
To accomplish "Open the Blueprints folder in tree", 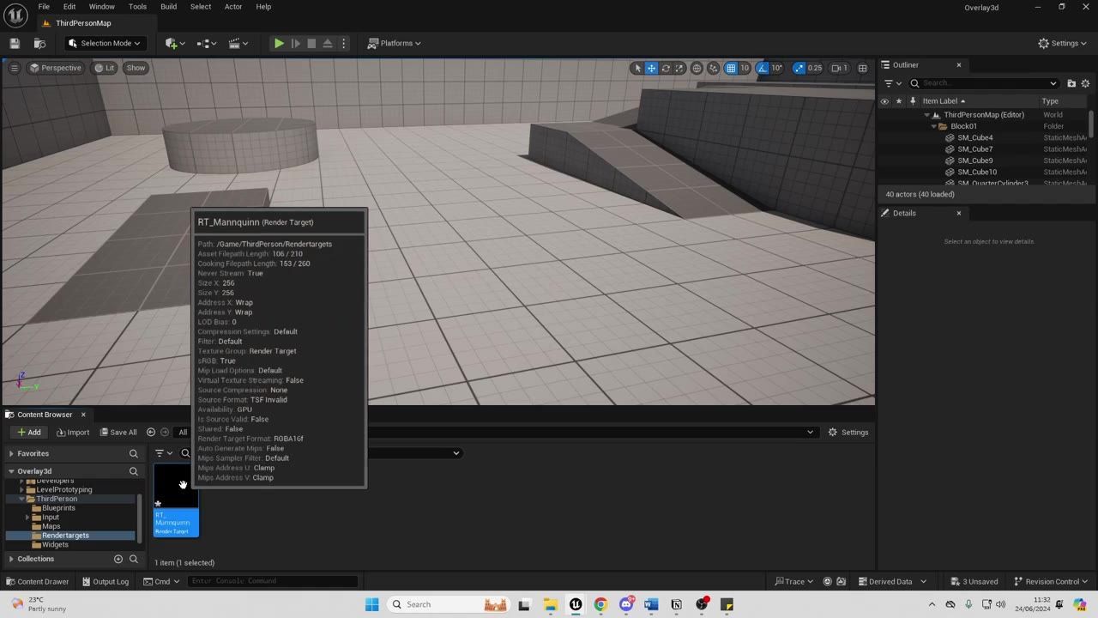I will [x=58, y=508].
